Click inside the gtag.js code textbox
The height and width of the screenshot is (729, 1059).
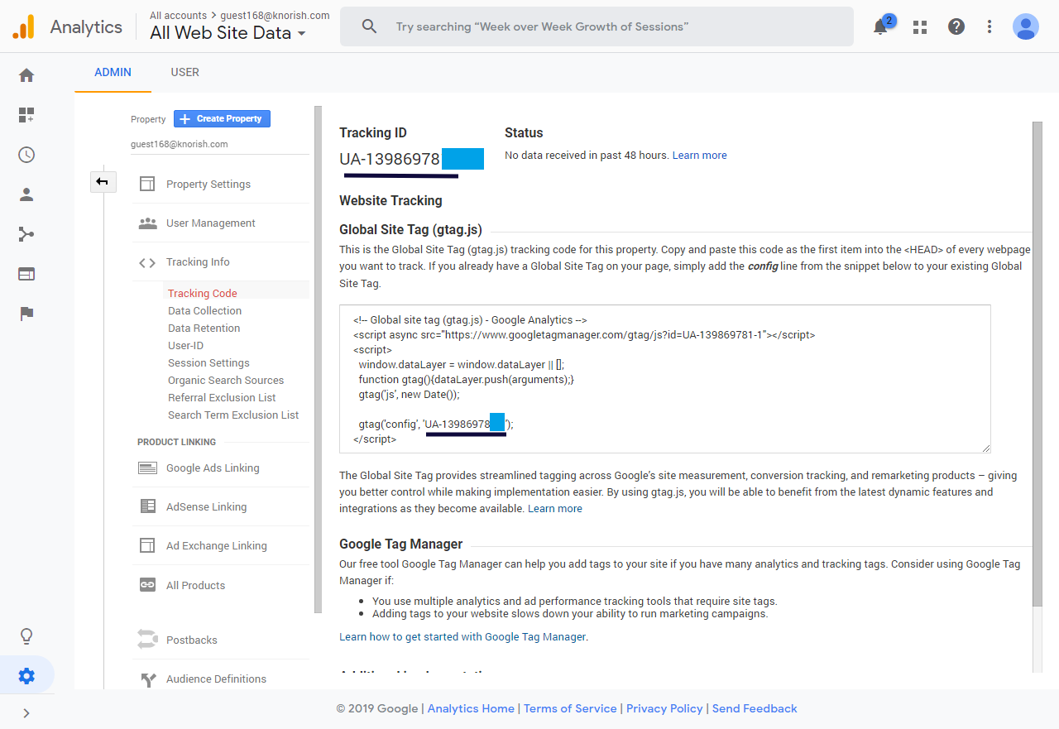pos(664,378)
